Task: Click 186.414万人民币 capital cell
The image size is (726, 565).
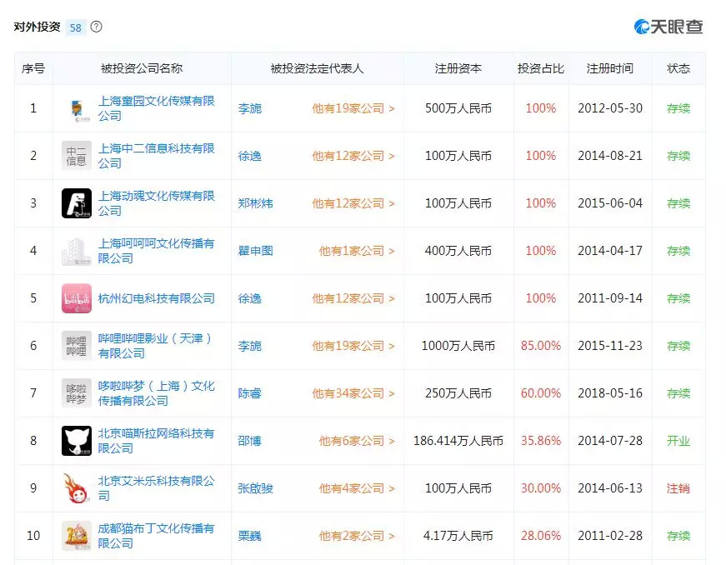Action: tap(458, 441)
